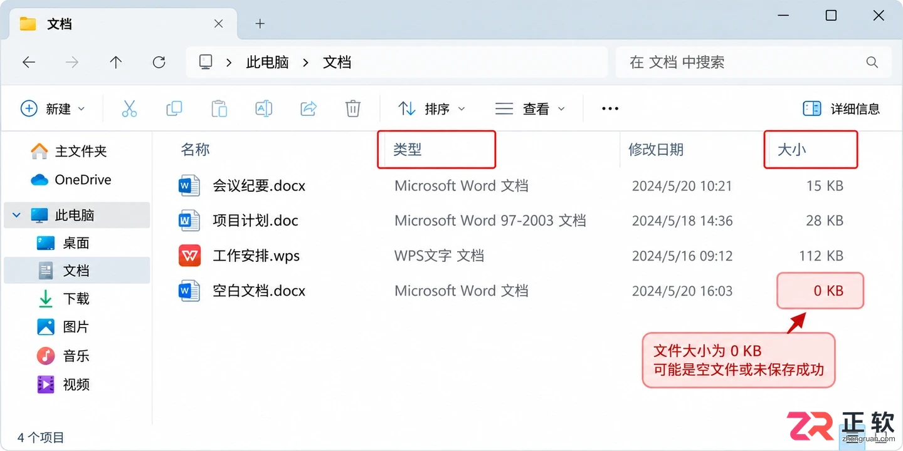Select the file name 项目计划.doc
The width and height of the screenshot is (903, 451).
[255, 220]
